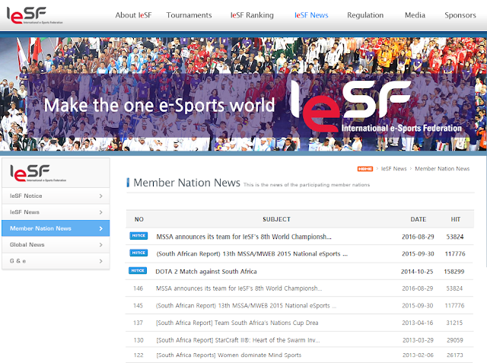Viewport: 487px width, 363px height.
Task: Click the hit count 31215
Action: 454,323
